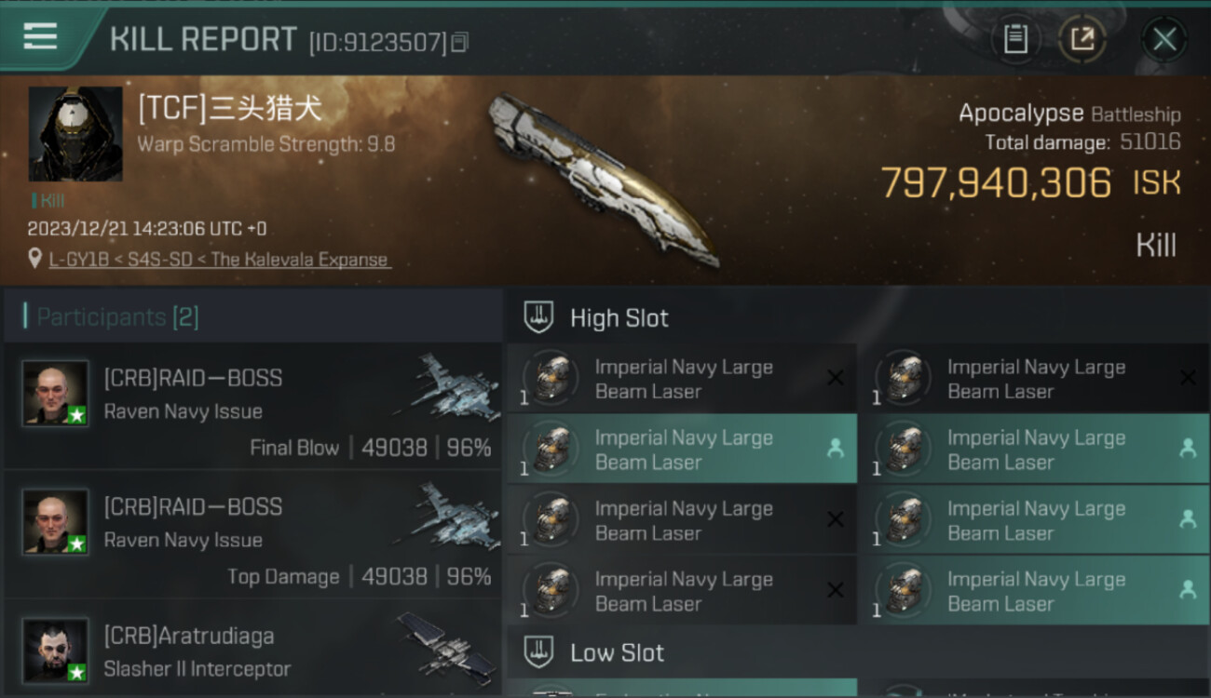Click person icon on highlighted left laser
This screenshot has width=1211, height=698.
(835, 449)
